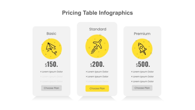Click the third chevron bullet in Premium card

(x=132, y=81)
